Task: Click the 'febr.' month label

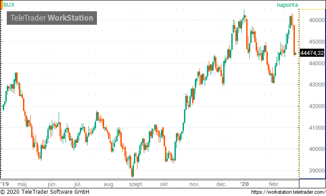Action: coord(274,184)
